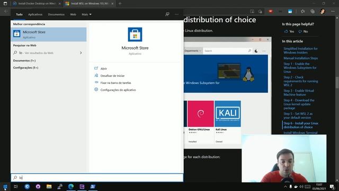
Task: Open Simplified Installation for Windows Insiders link
Action: click(300, 50)
